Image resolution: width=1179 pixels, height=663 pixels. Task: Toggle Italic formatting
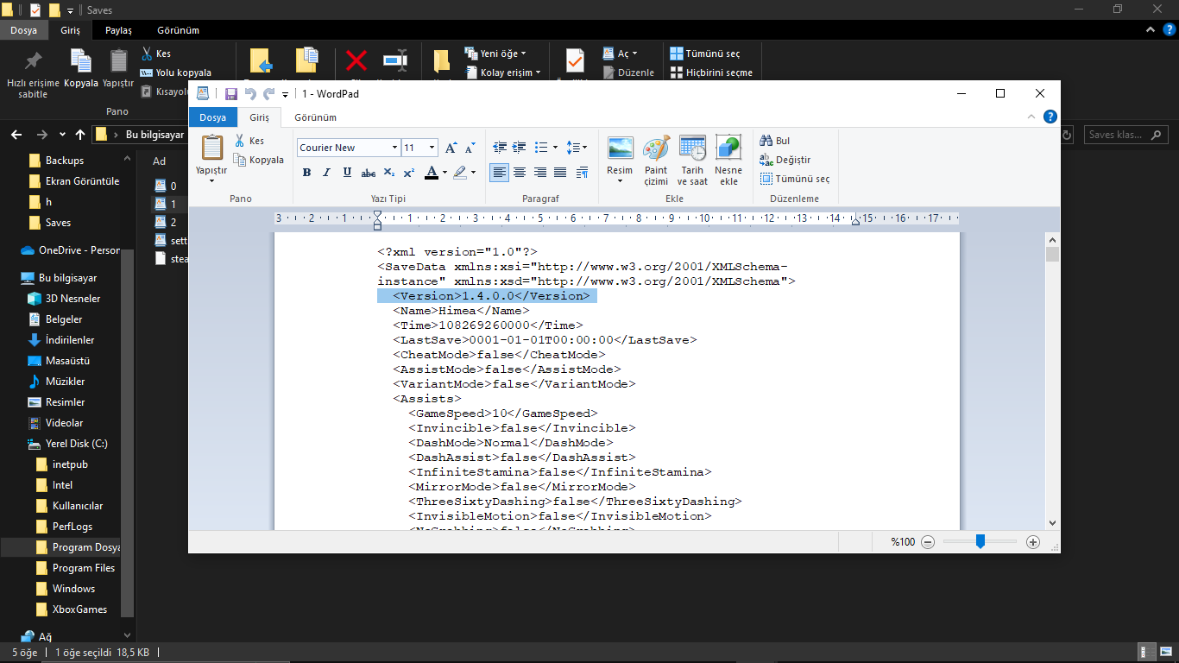click(x=326, y=173)
